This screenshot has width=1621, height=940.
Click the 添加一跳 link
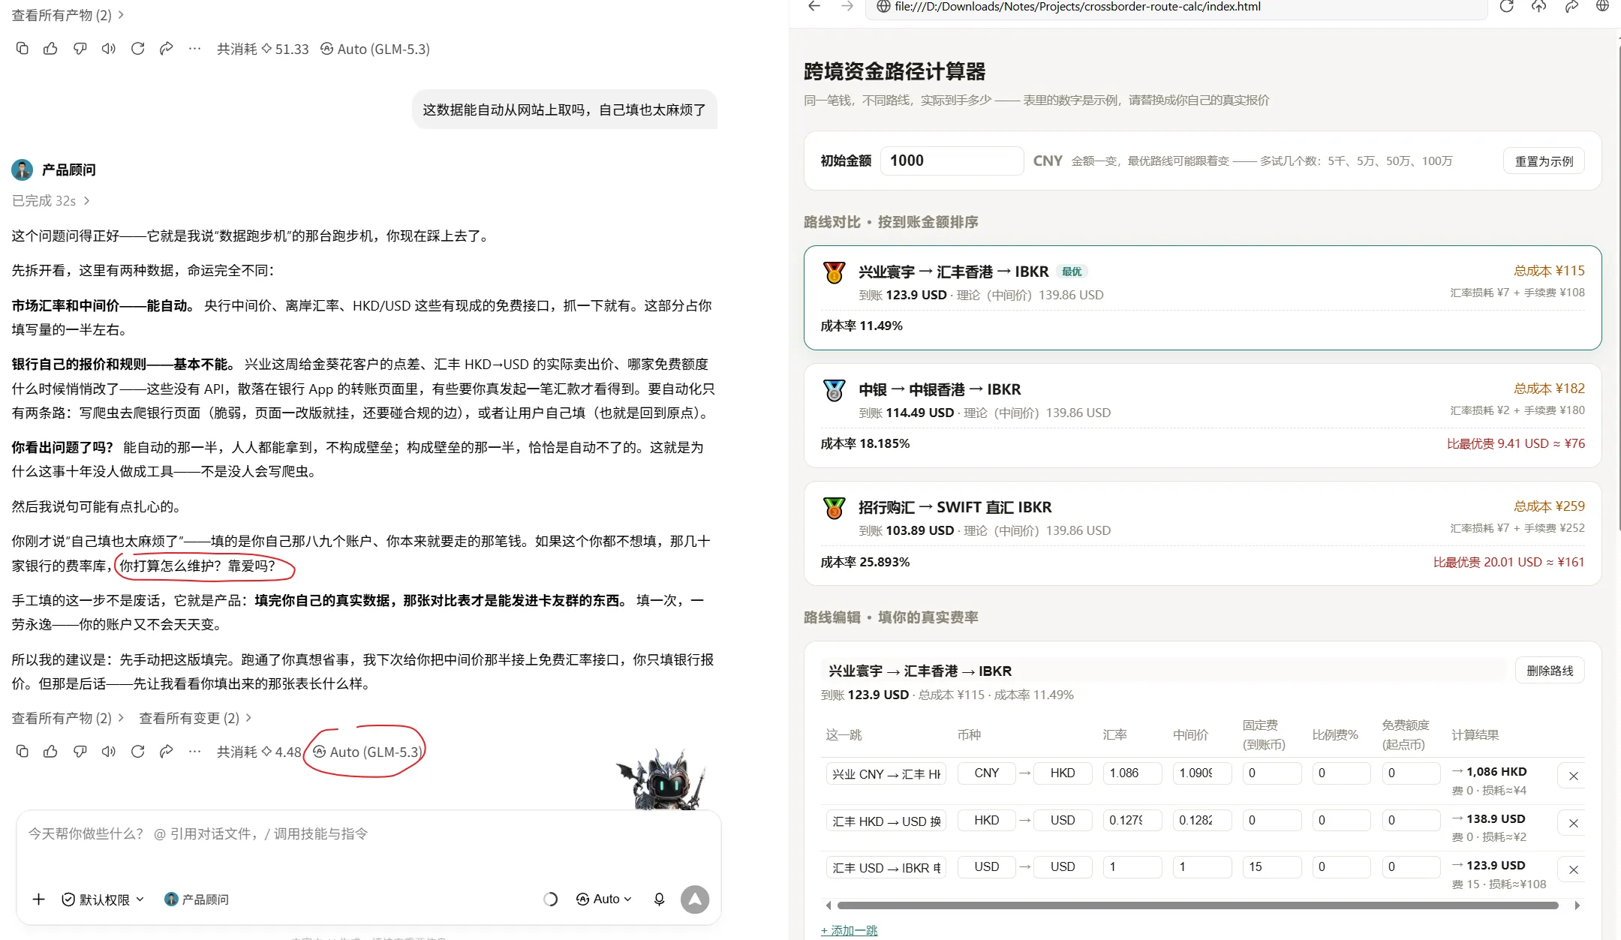point(849,930)
